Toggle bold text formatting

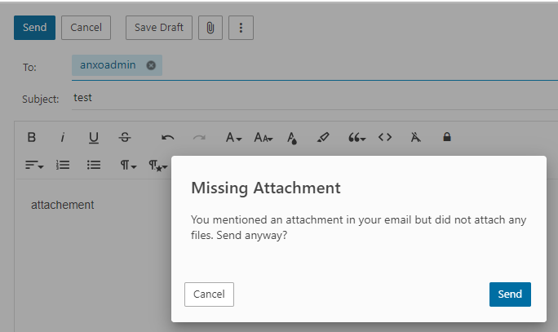tap(32, 137)
